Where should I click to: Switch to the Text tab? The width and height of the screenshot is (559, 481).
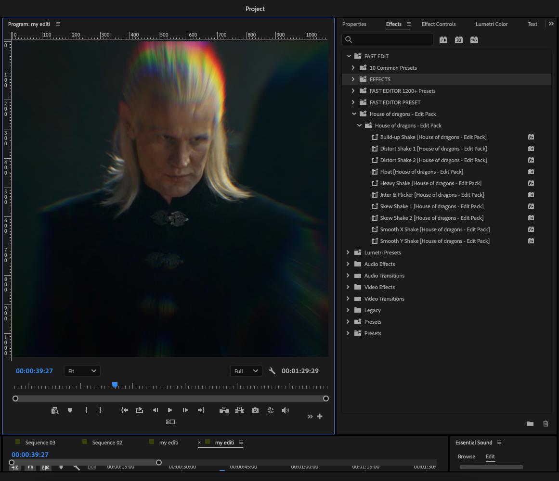coord(532,24)
